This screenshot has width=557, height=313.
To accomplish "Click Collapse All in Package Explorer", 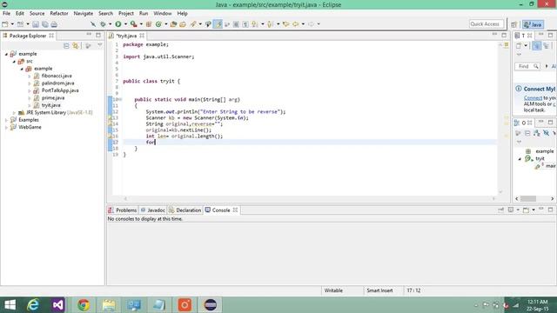I will point(66,46).
